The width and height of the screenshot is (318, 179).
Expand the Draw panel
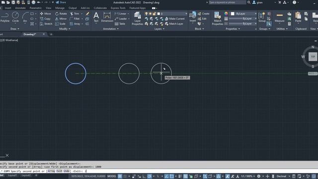click(x=15, y=29)
